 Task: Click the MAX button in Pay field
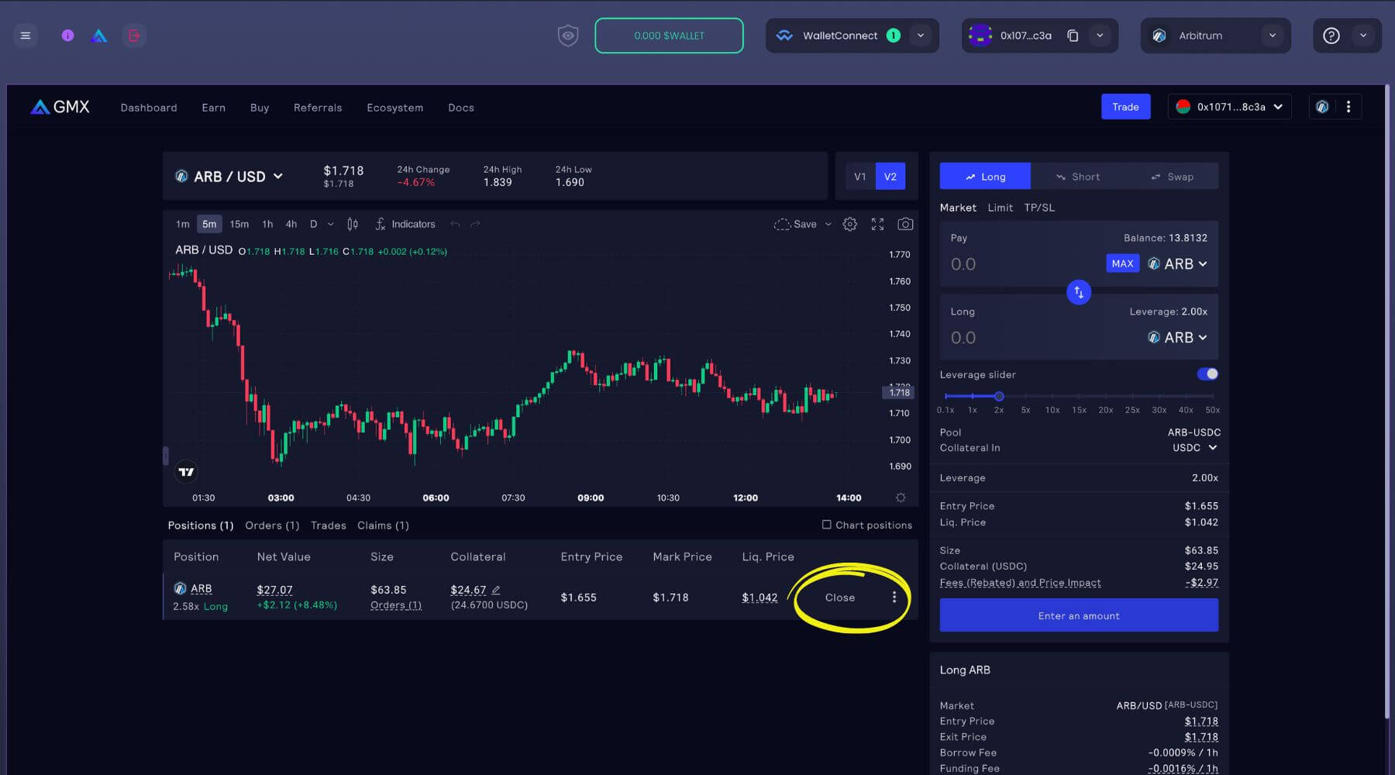(x=1122, y=263)
